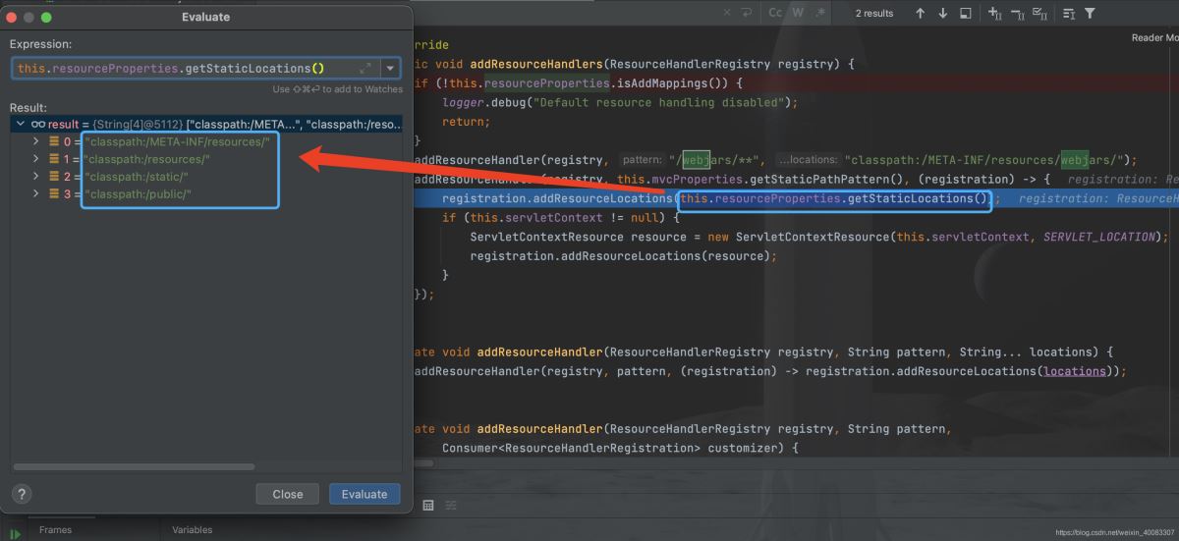The image size is (1179, 541).
Task: Click the Evaluate button
Action: [x=365, y=494]
